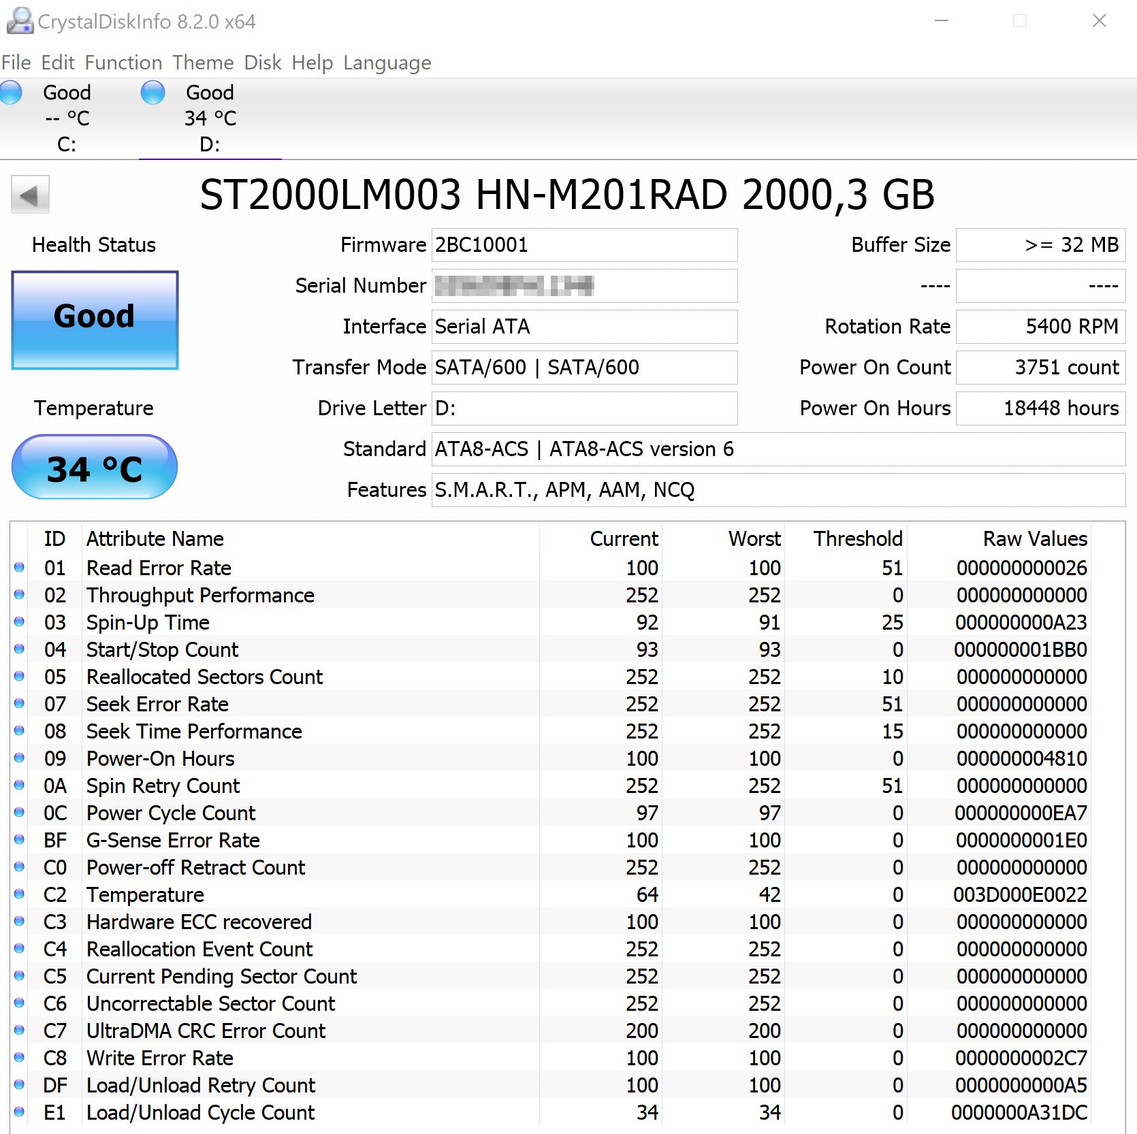Click status dot for Reallocation Event Count
Screen dimensions: 1137x1134
tap(19, 948)
